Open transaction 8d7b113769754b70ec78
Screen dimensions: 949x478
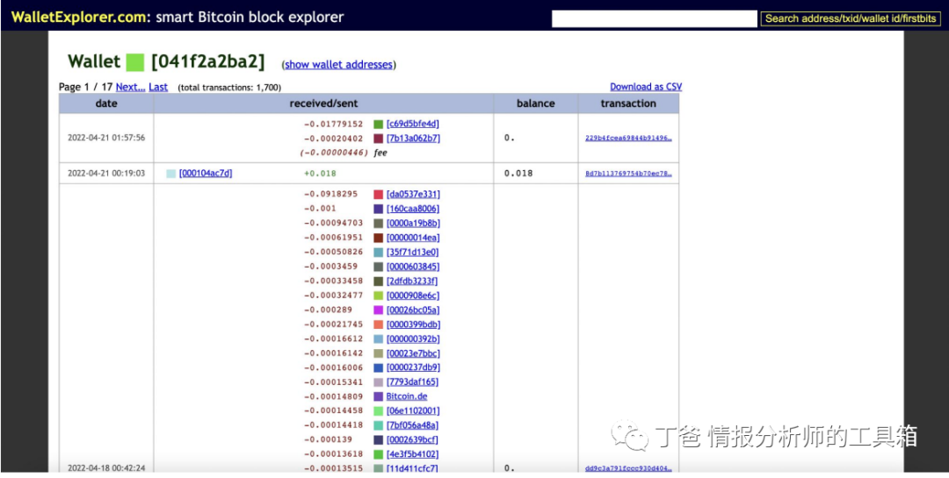628,174
